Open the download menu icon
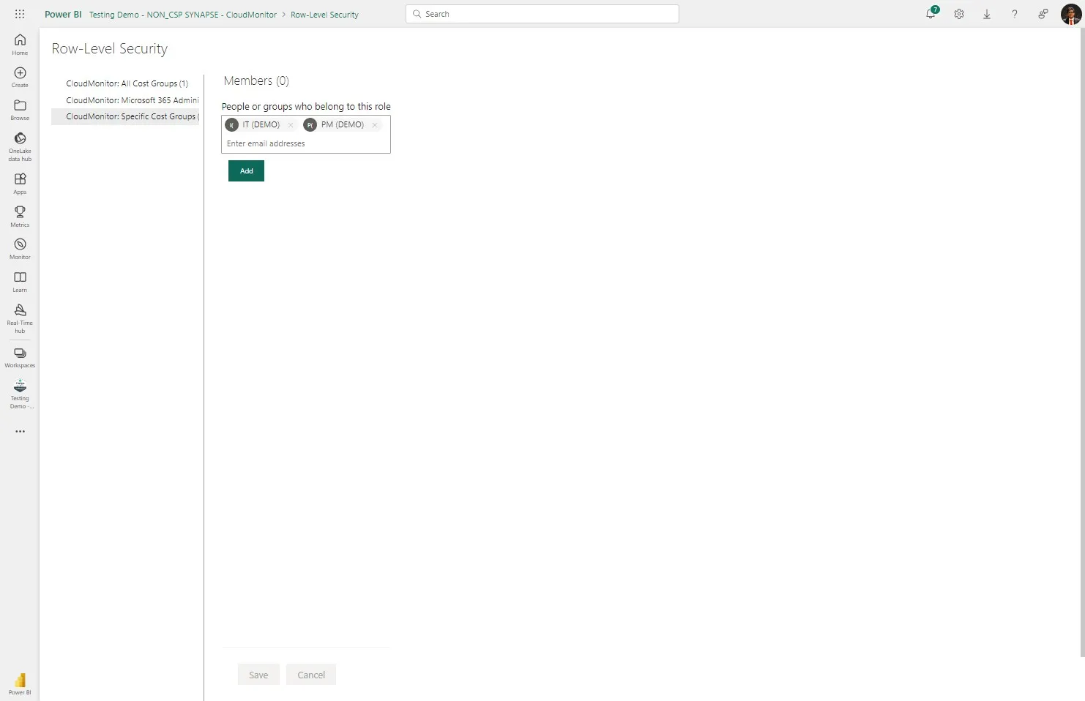The height and width of the screenshot is (701, 1085). (x=987, y=14)
